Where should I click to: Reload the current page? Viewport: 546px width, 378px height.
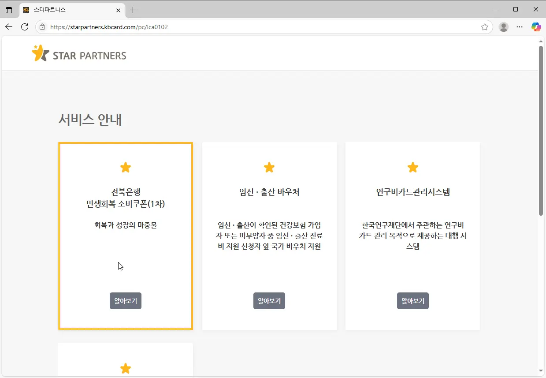[x=25, y=27]
